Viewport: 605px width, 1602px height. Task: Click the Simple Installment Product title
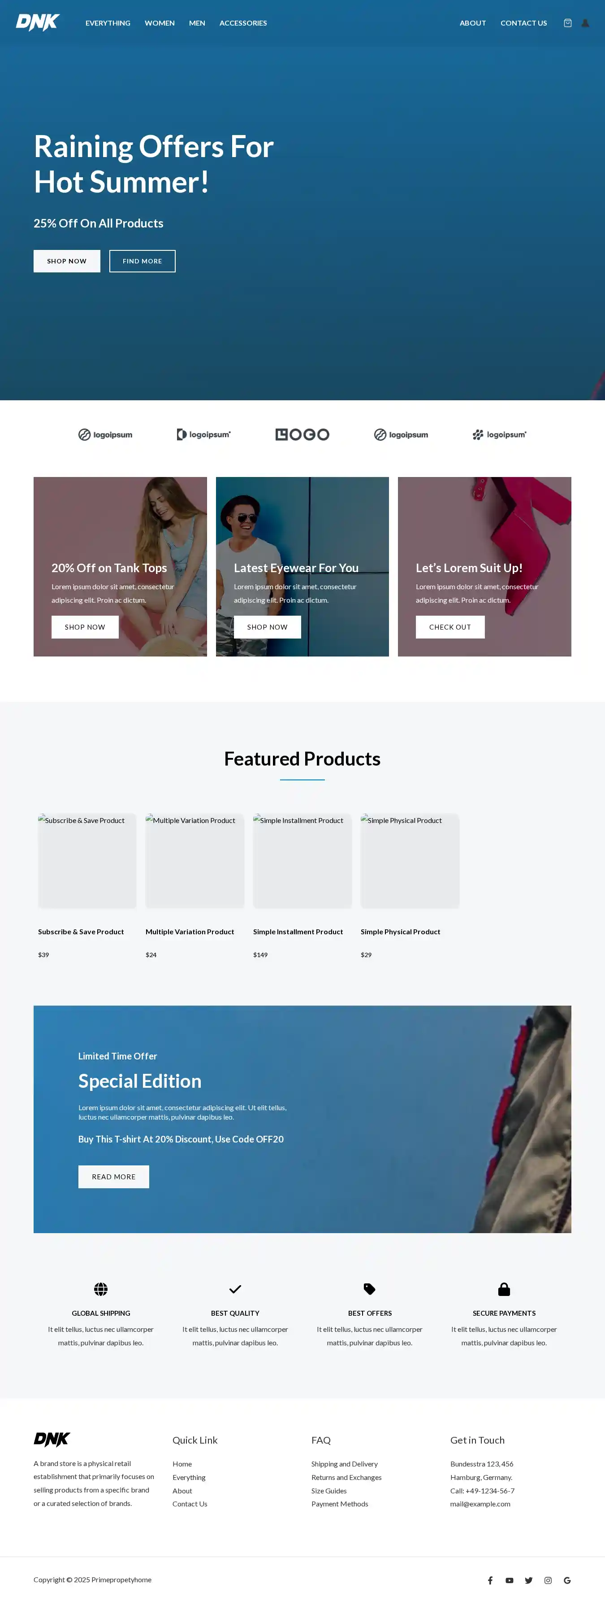click(298, 932)
